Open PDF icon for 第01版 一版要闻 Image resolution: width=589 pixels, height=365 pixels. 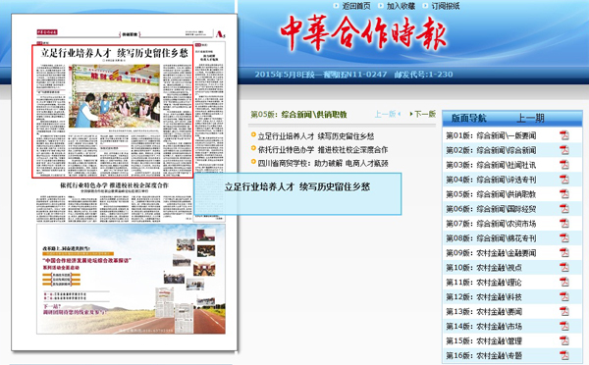click(x=564, y=135)
